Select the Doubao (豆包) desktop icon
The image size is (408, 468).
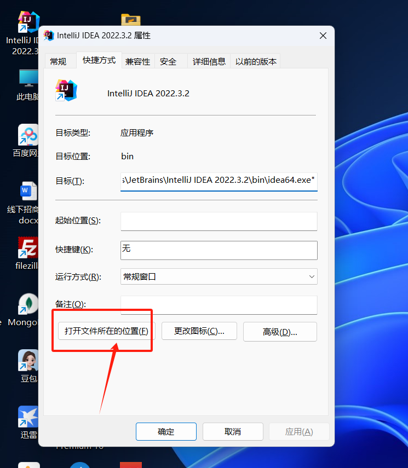click(x=28, y=360)
